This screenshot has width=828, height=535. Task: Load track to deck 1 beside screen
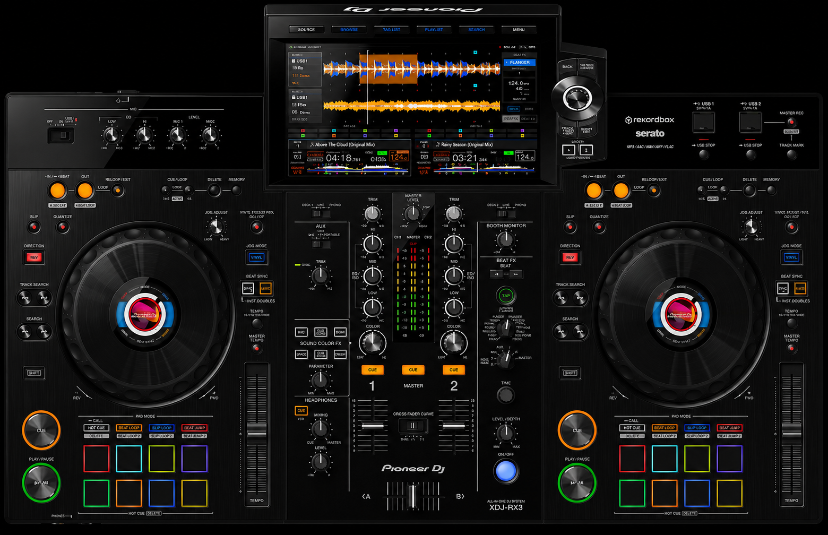tap(568, 151)
